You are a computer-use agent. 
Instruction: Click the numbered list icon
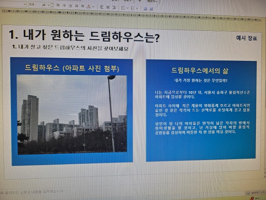133,8
